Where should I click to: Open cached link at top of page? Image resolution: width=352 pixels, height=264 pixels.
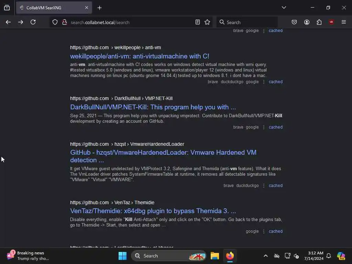[276, 31]
